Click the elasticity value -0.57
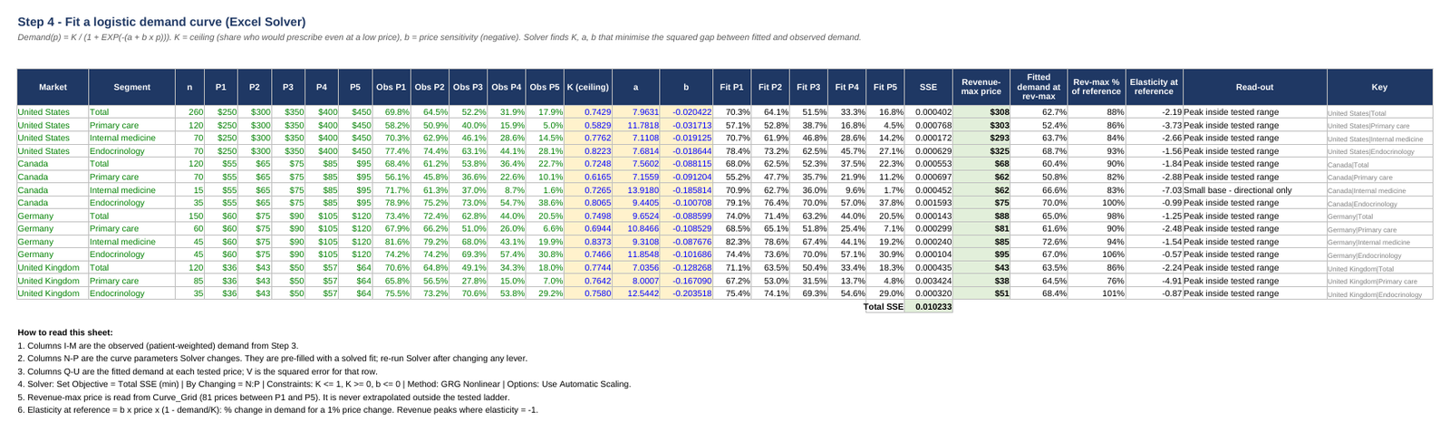This screenshot has height=432, width=1450. [1154, 255]
